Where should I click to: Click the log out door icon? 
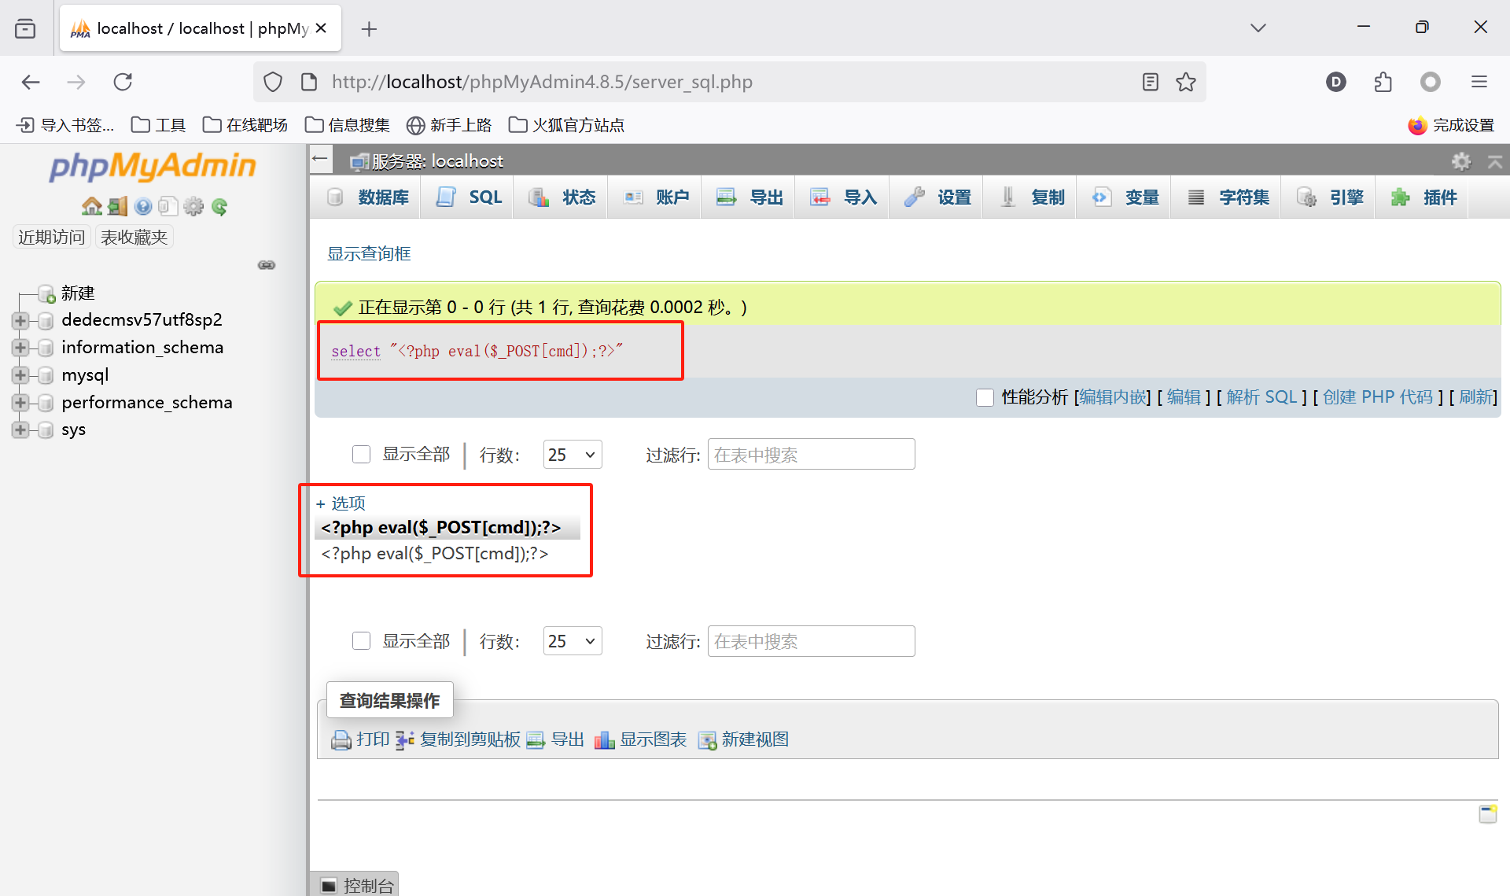pos(117,207)
